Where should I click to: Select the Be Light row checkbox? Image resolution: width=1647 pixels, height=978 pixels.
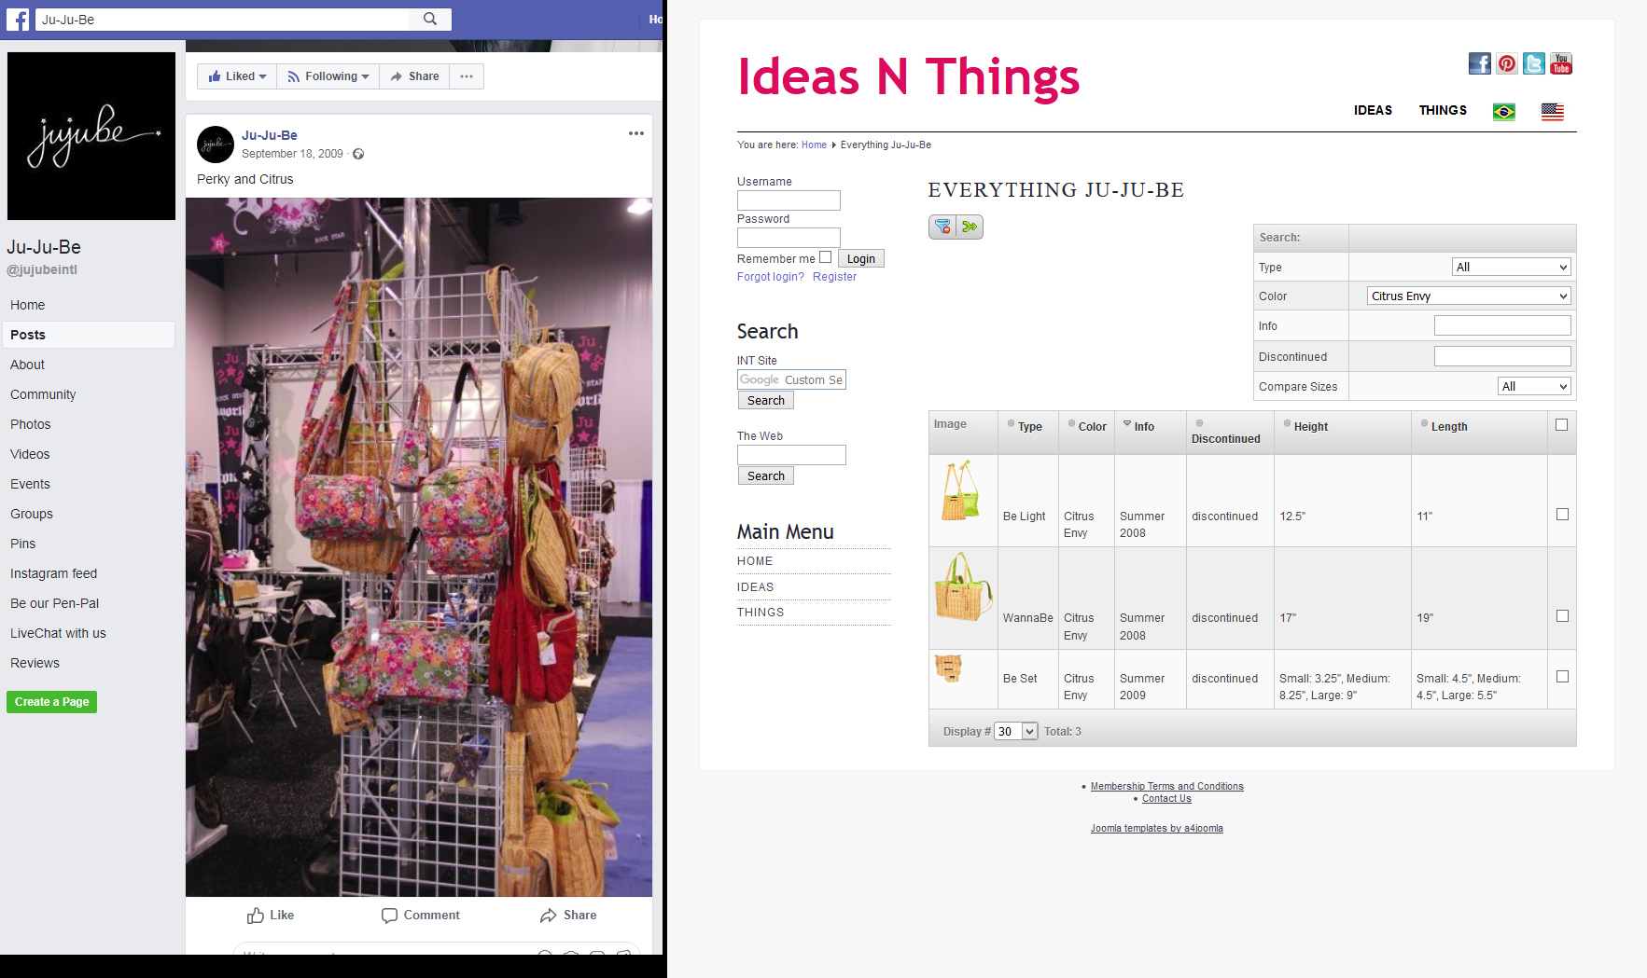1562,515
